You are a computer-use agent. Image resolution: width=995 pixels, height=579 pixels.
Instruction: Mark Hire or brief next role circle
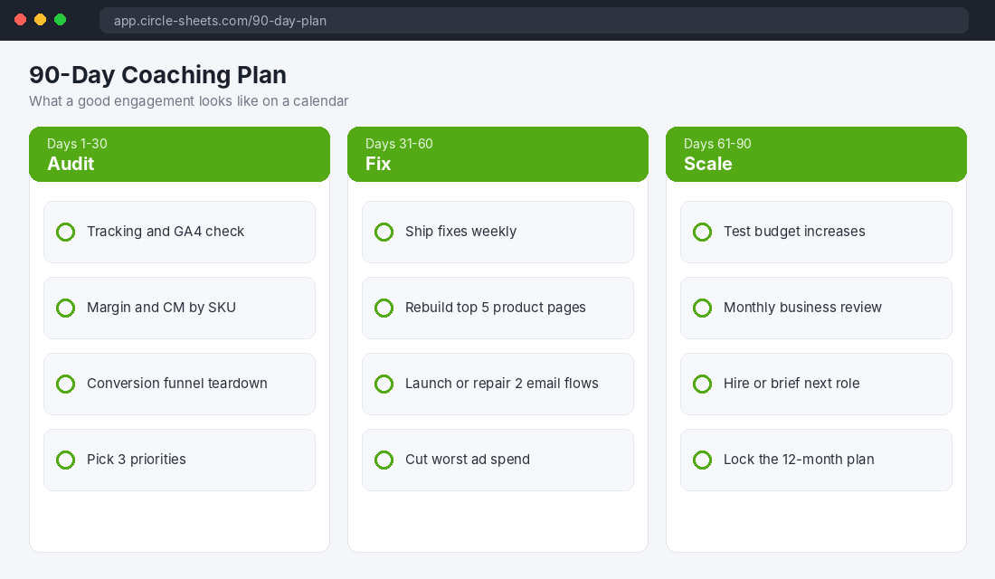click(703, 384)
